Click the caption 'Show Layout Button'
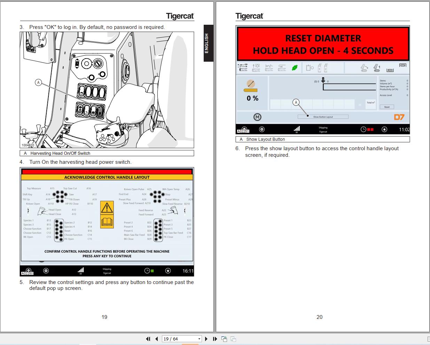The height and width of the screenshot is (345, 430). [x=266, y=139]
